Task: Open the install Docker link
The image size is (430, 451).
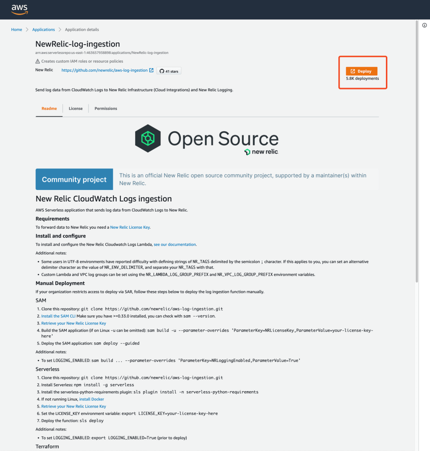Action: pyautogui.click(x=91, y=399)
